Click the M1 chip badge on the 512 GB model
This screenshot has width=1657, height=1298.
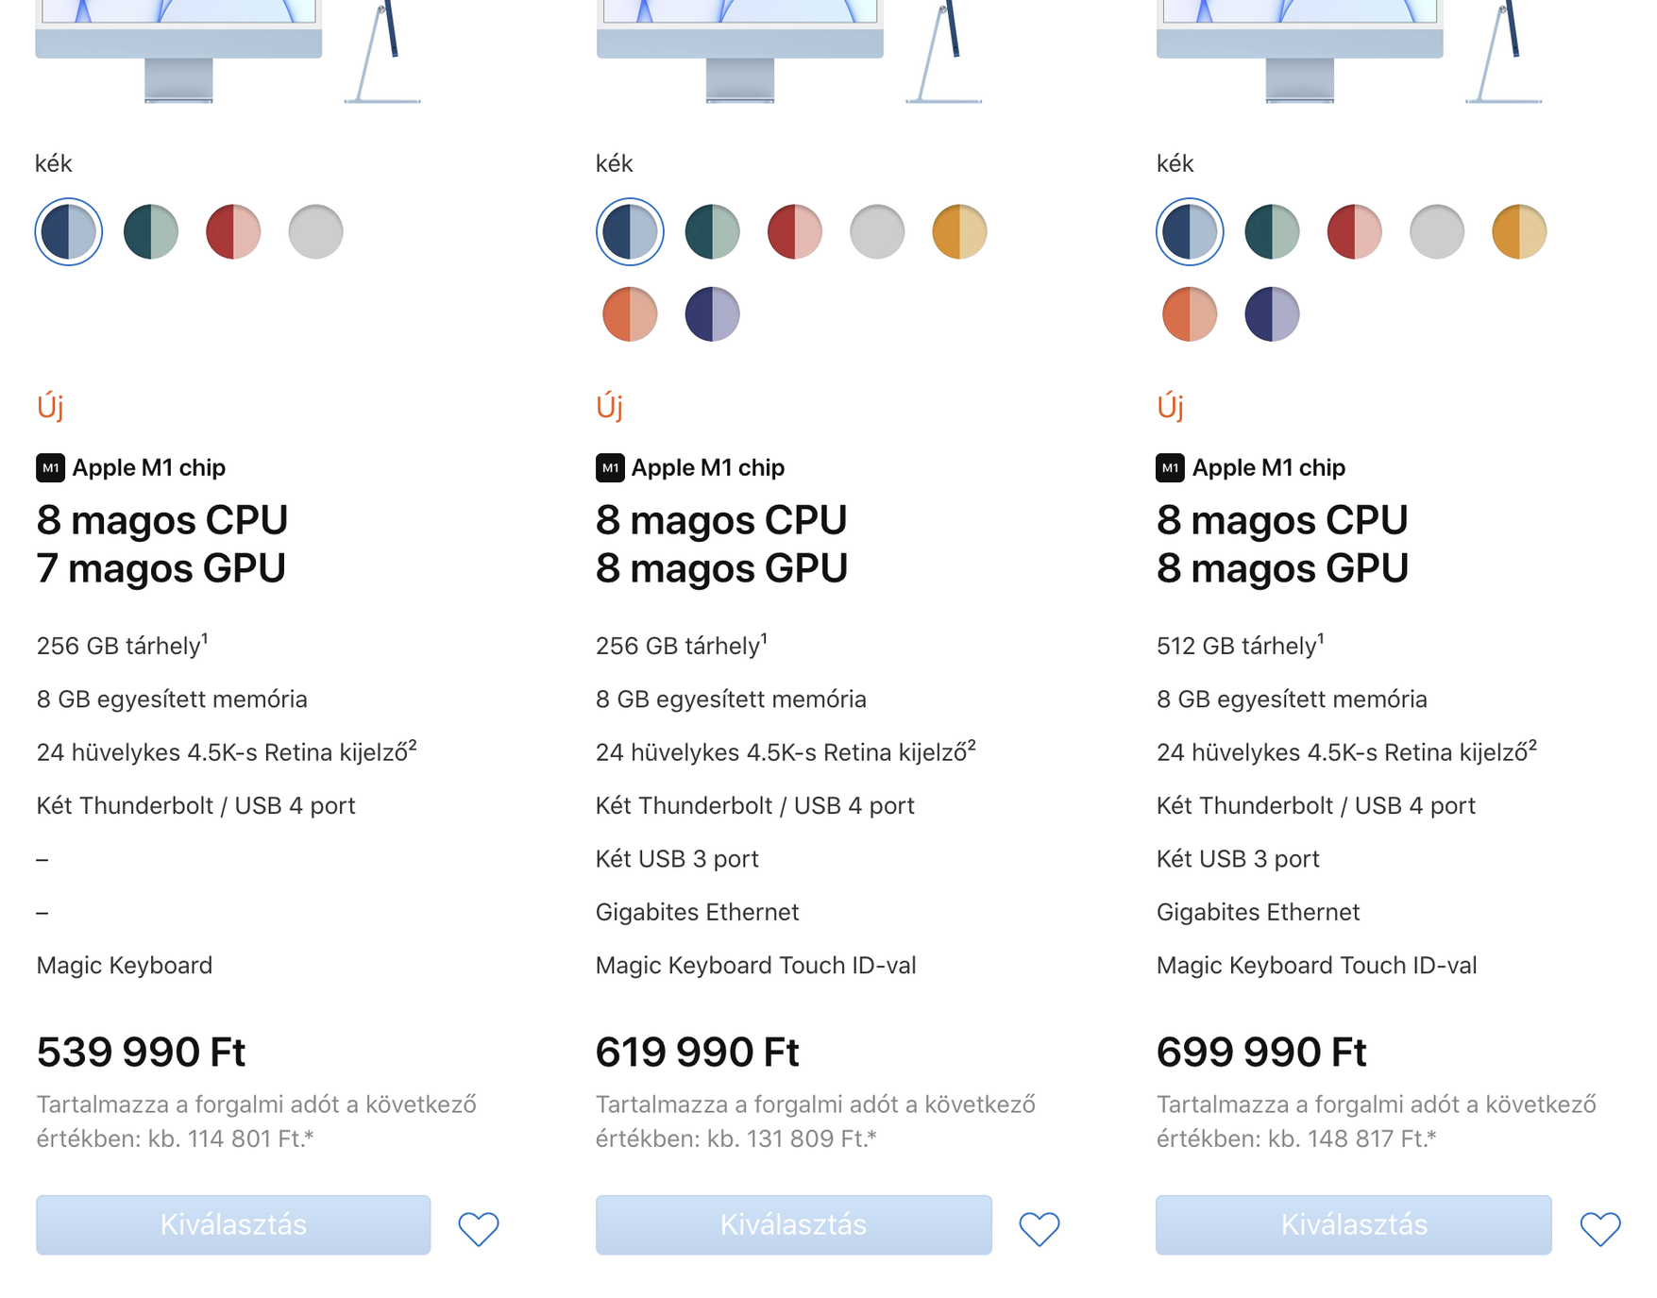(1170, 467)
